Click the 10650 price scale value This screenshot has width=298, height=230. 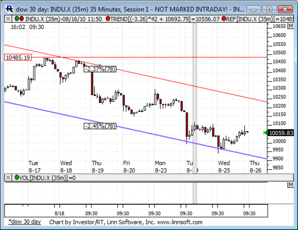tap(279, 26)
